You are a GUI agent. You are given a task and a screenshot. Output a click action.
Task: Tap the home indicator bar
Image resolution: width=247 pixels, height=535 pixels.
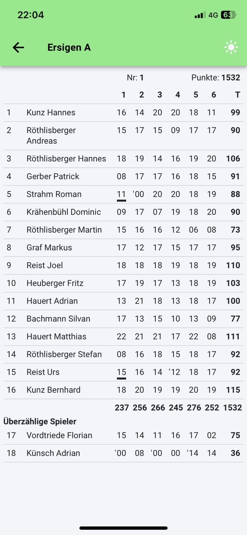point(124,528)
